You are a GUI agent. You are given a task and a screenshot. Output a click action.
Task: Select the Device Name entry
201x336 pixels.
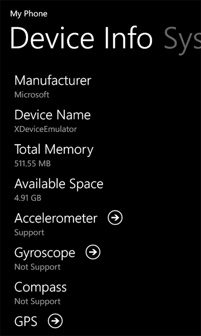[53, 115]
